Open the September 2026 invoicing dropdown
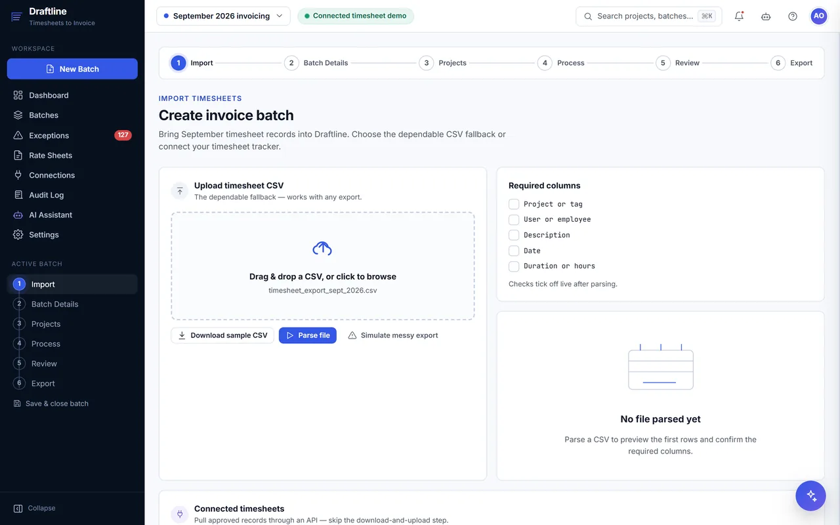Viewport: 840px width, 525px height. 223,16
